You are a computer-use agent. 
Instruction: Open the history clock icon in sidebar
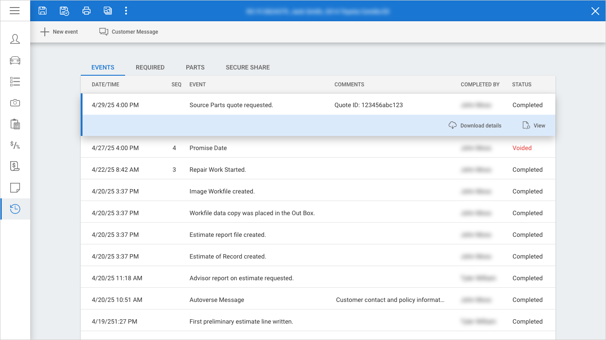pyautogui.click(x=15, y=209)
